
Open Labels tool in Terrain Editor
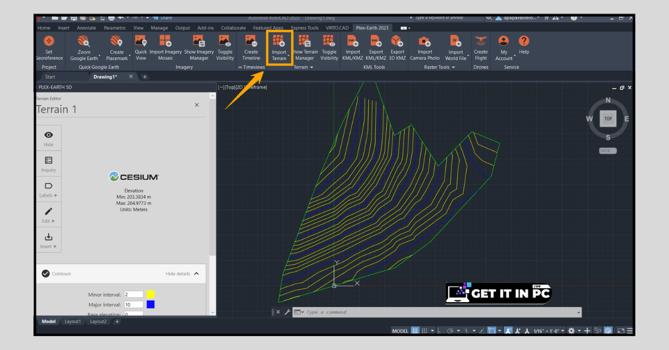click(x=49, y=190)
